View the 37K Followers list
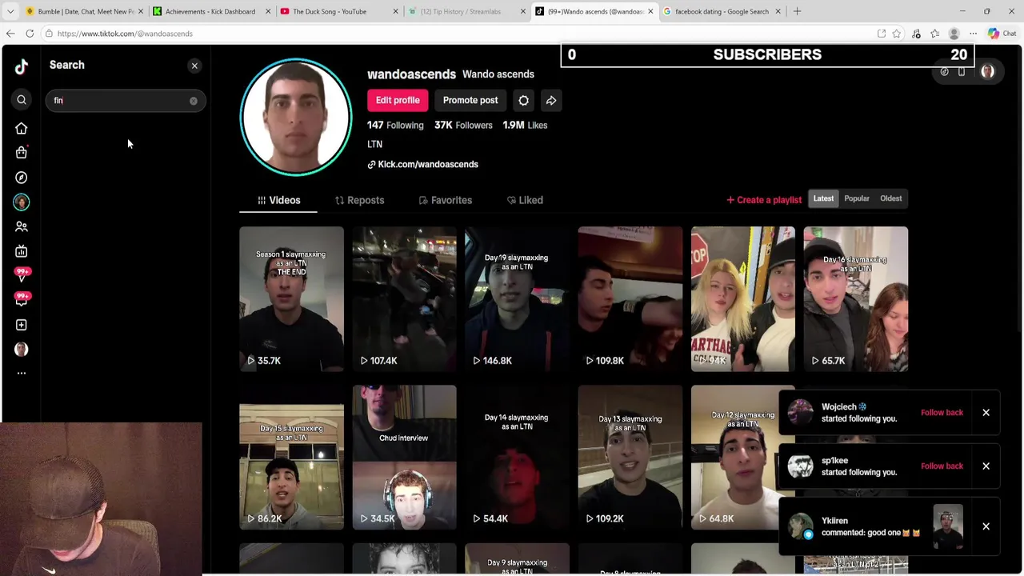The height and width of the screenshot is (576, 1024). point(463,125)
